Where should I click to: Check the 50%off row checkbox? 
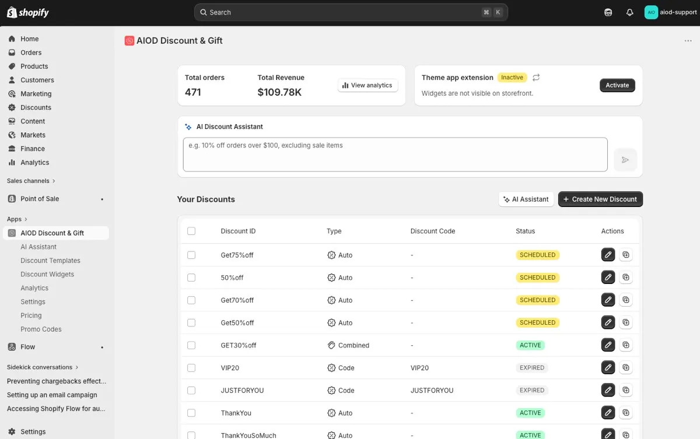191,278
